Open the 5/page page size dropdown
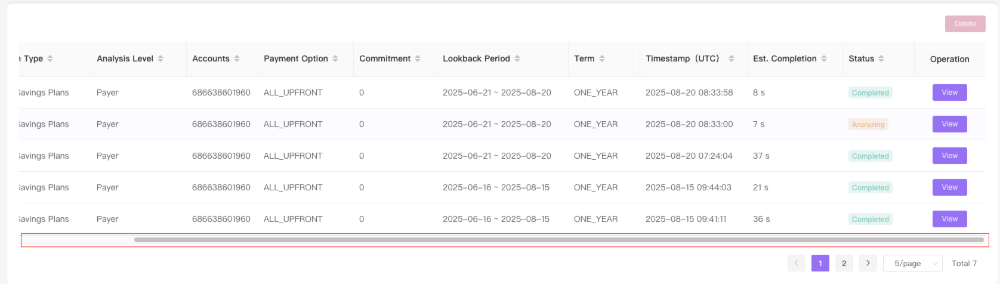This screenshot has width=1000, height=284. point(913,263)
